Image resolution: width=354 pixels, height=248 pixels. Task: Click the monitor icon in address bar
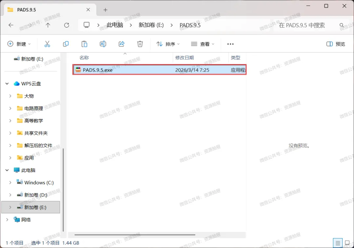click(87, 25)
